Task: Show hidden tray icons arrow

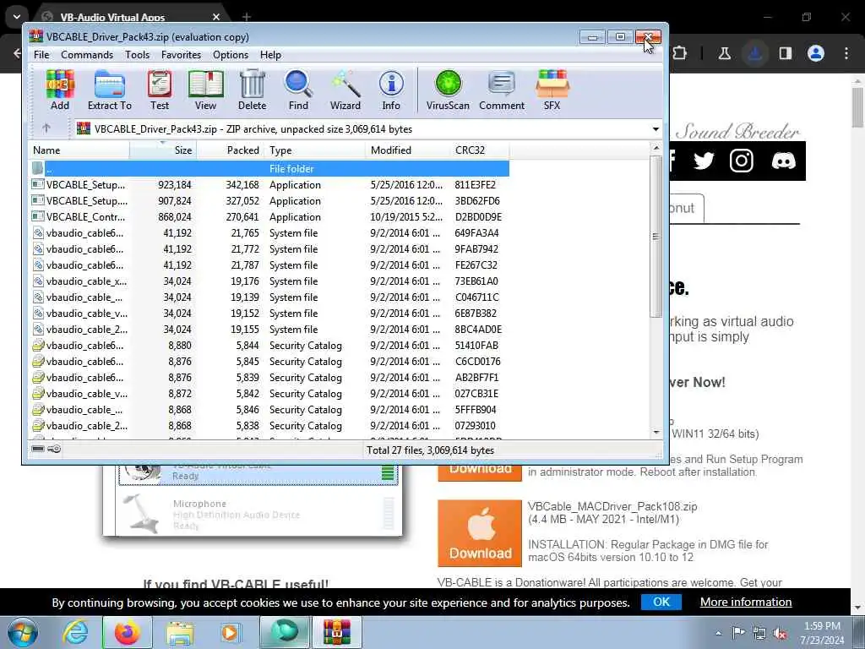Action: pos(718,633)
